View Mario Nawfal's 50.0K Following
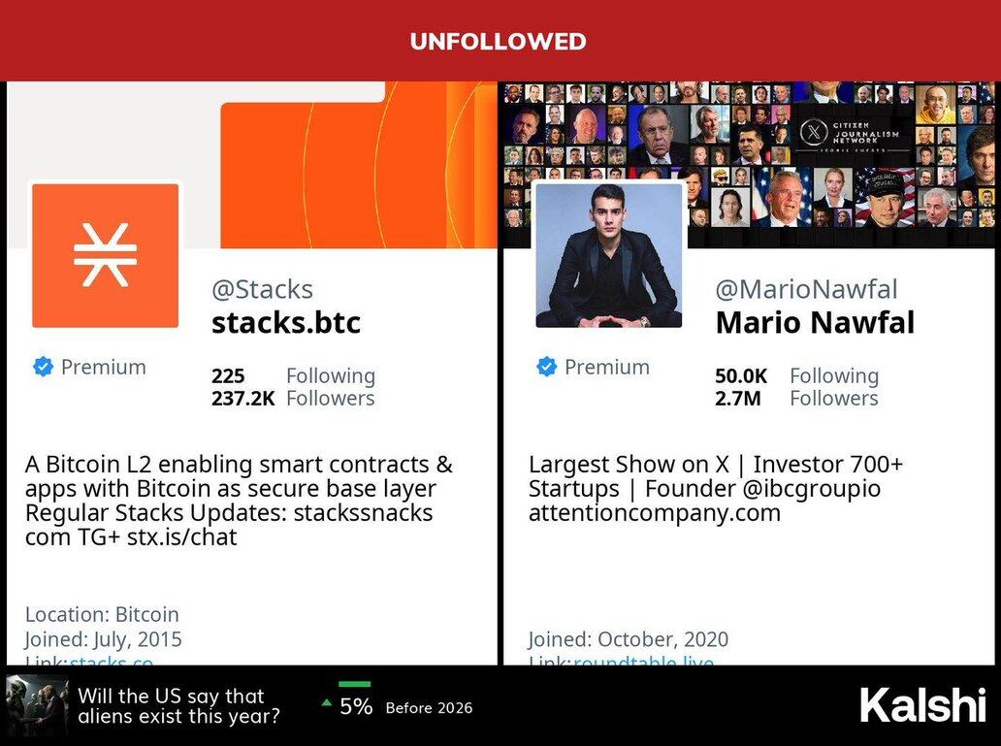Screen dimensions: 1001x746 tap(796, 375)
